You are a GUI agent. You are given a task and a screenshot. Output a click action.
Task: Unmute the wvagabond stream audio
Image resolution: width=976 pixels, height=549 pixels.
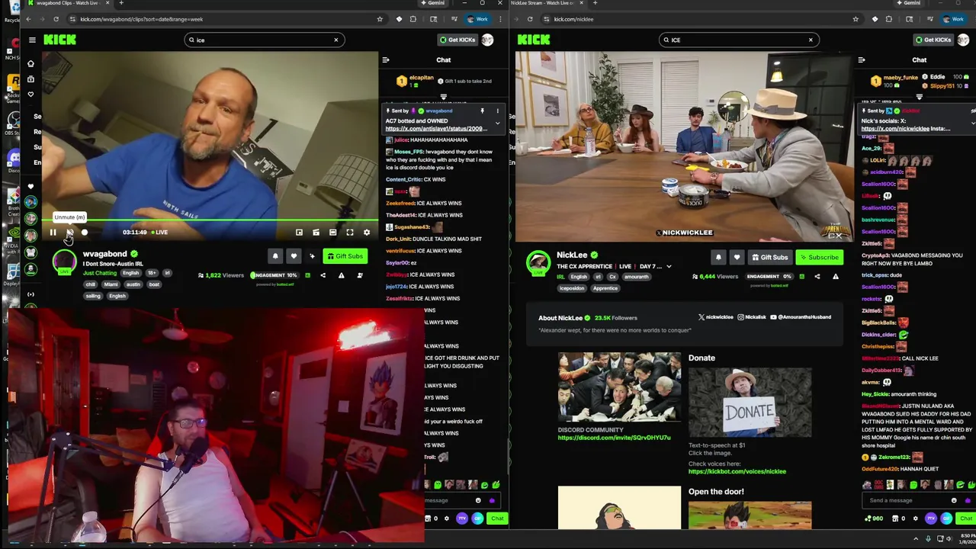[69, 233]
